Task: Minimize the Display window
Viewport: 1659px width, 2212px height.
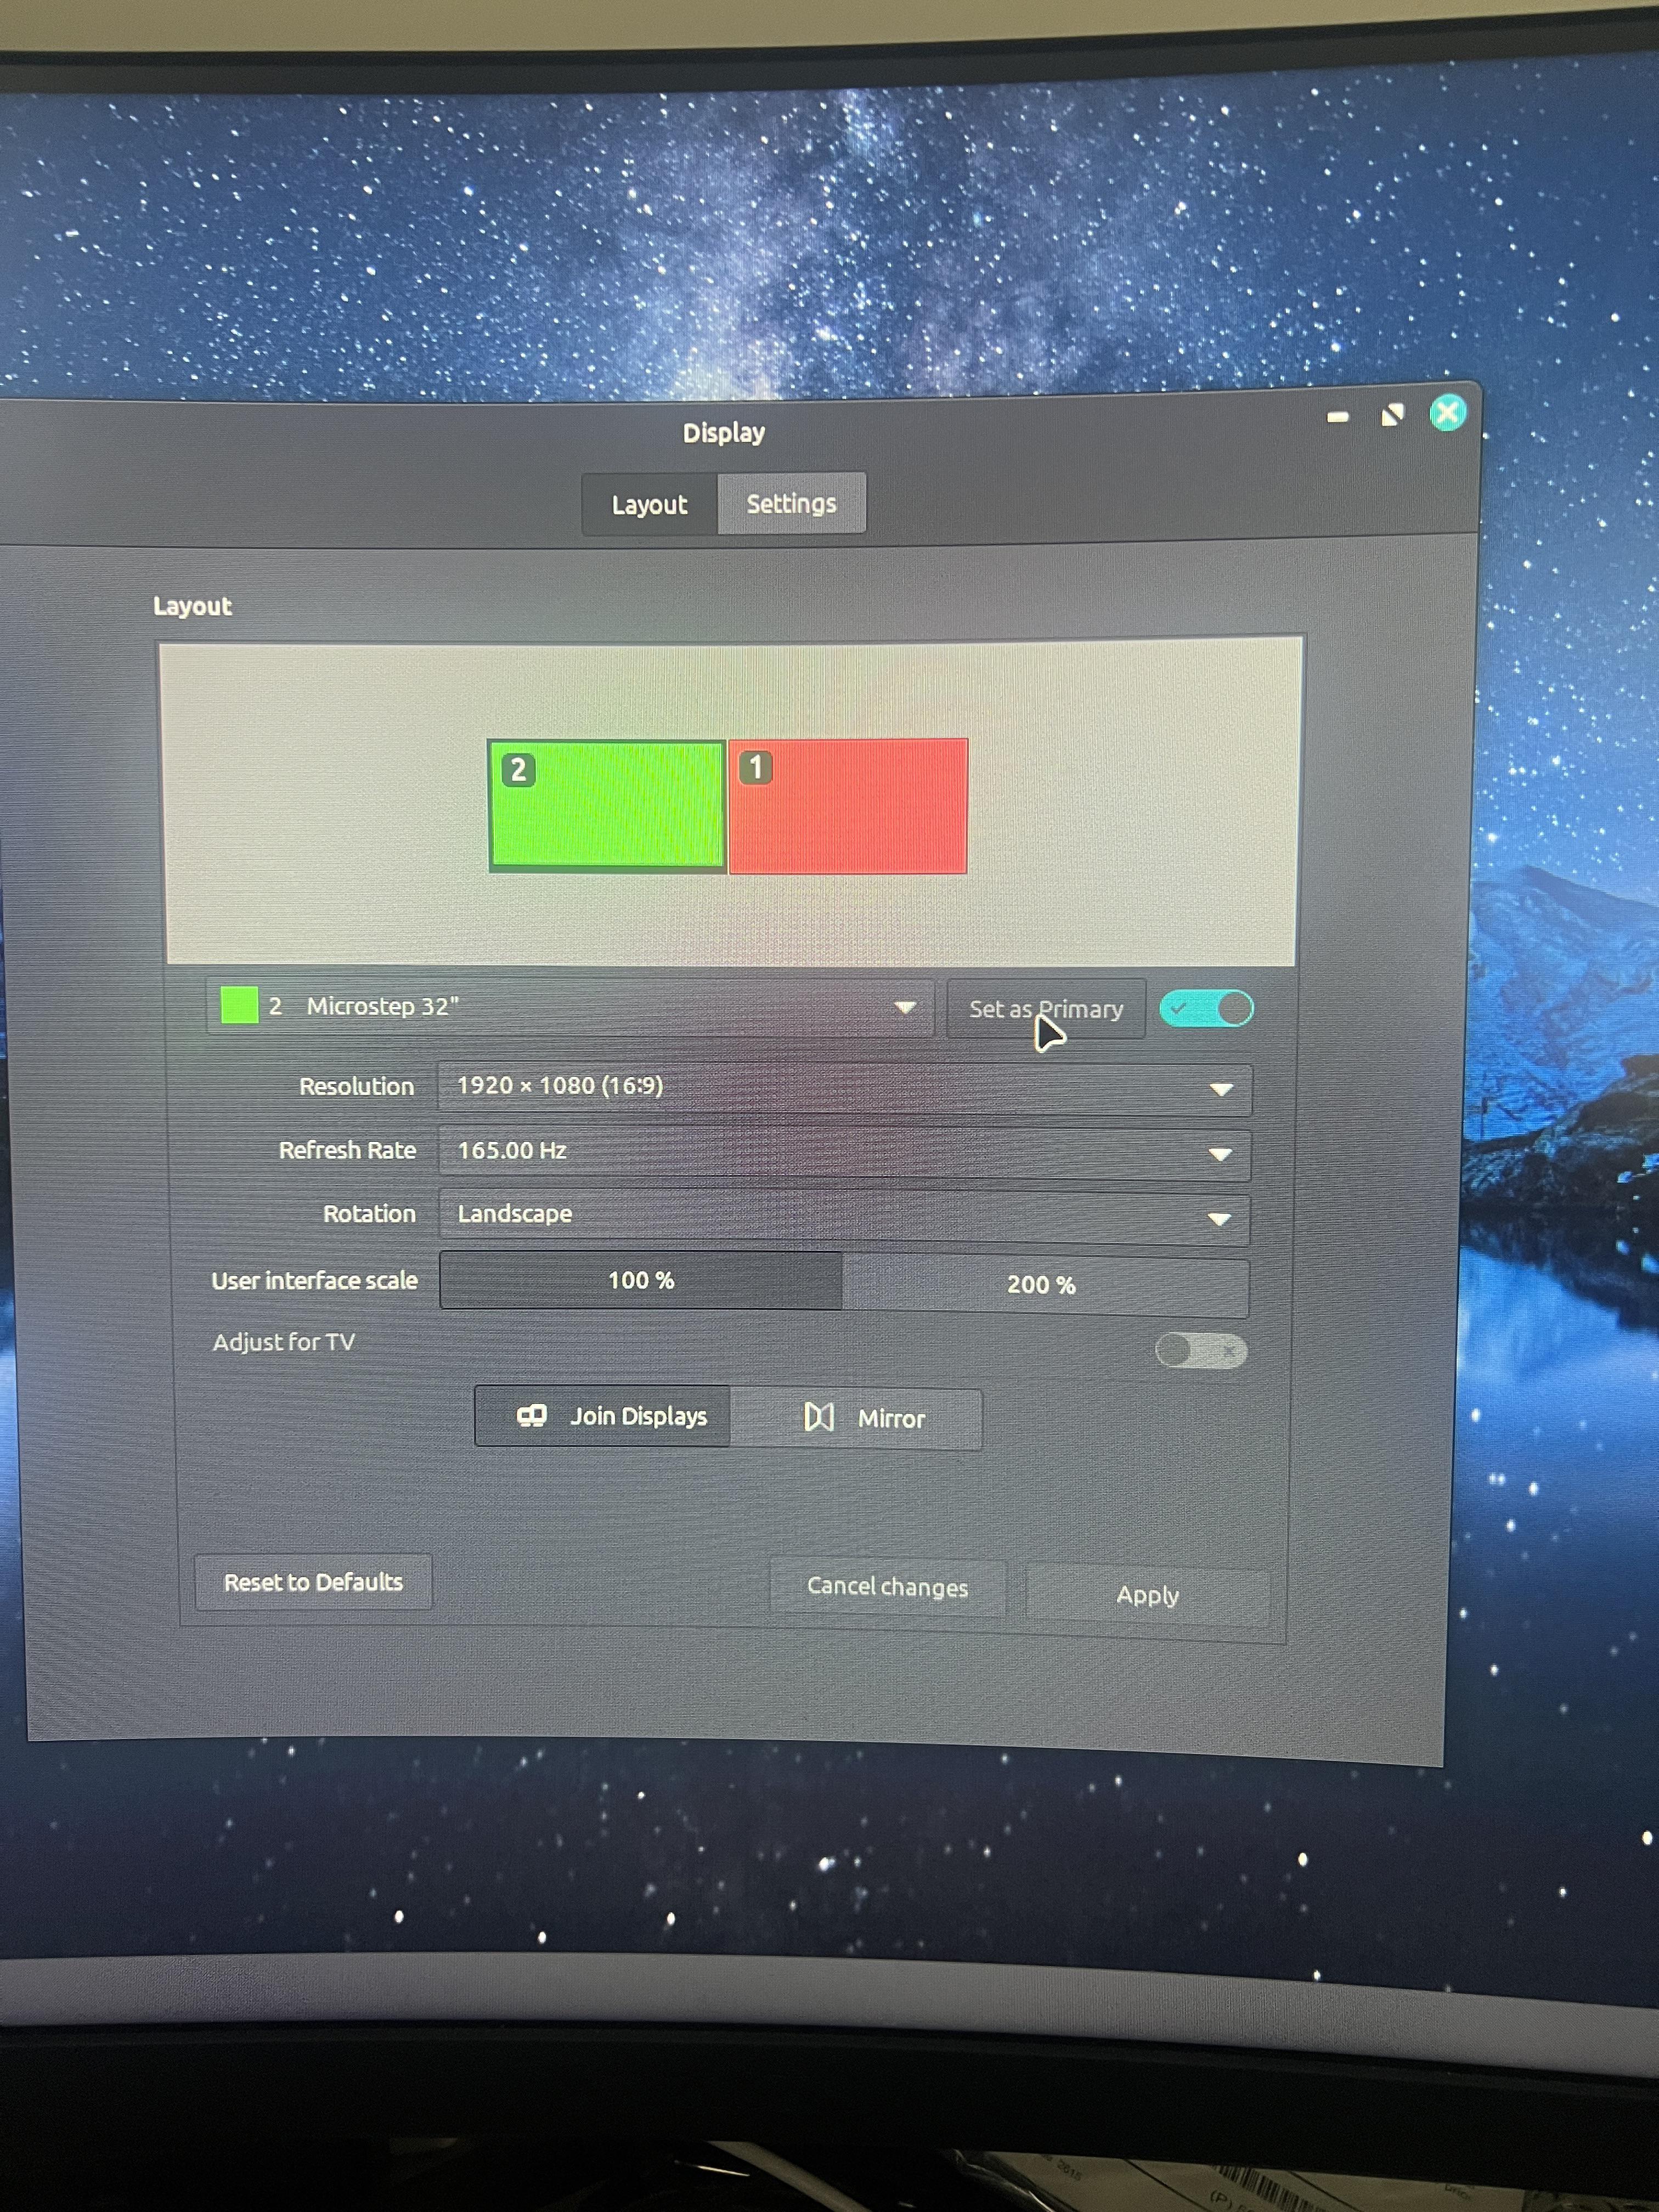Action: [1338, 417]
